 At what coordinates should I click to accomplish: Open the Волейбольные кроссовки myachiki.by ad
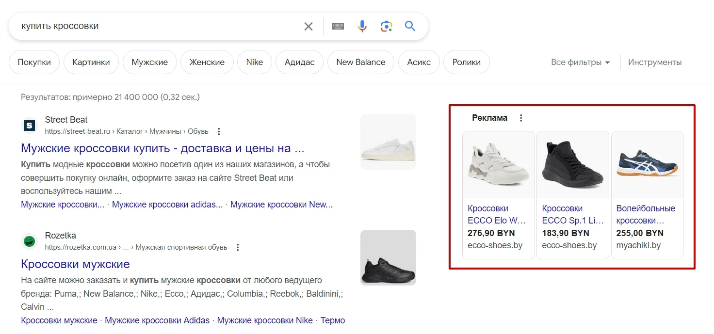646,214
